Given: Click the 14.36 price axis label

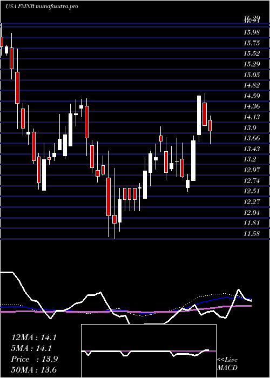Looking at the screenshot, I should [x=252, y=106].
